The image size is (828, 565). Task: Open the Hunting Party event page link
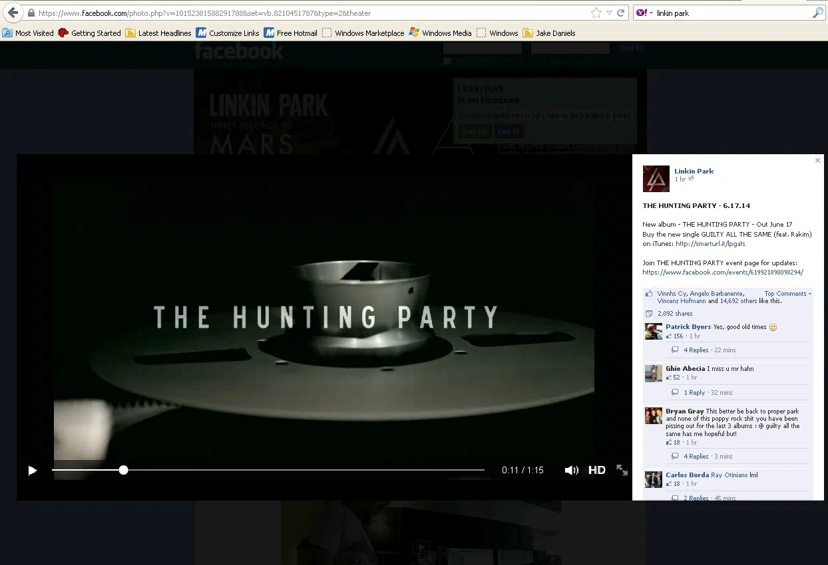(723, 273)
